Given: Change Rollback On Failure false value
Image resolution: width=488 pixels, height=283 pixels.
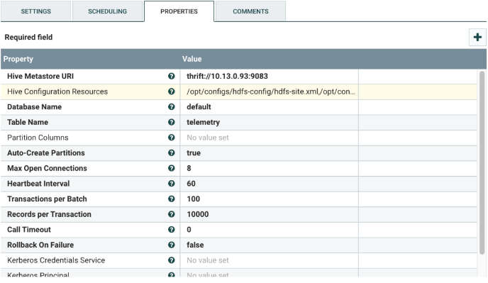Looking at the screenshot, I should tap(270, 245).
